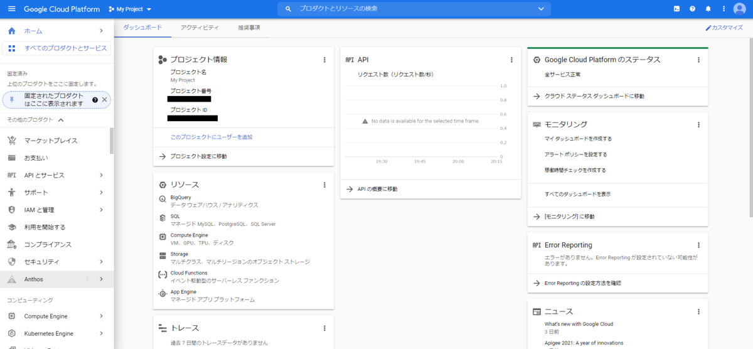Viewport: 753px width, 349px height.
Task: Expand the search bar dropdown arrow
Action: [541, 9]
